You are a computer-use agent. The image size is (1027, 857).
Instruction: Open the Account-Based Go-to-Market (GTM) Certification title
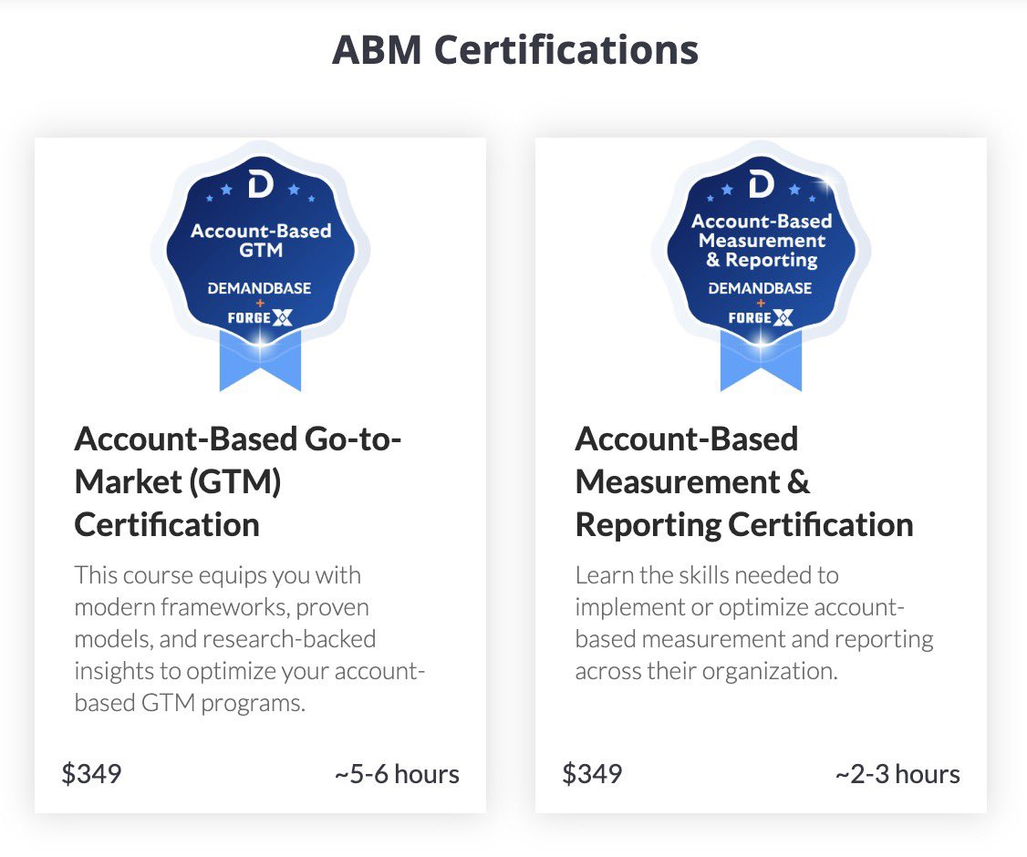pyautogui.click(x=238, y=482)
